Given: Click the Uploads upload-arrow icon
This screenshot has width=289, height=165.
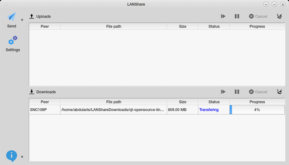Looking at the screenshot, I should coord(32,16).
